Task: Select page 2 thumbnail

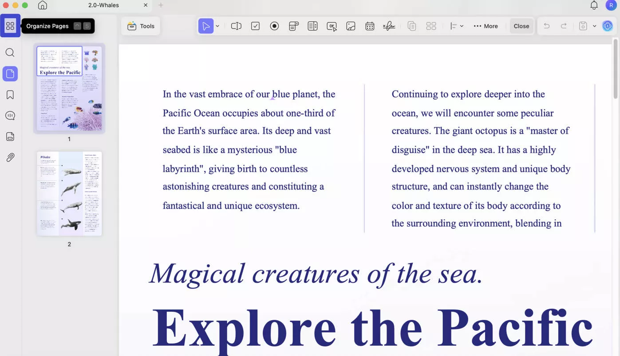Action: [69, 193]
